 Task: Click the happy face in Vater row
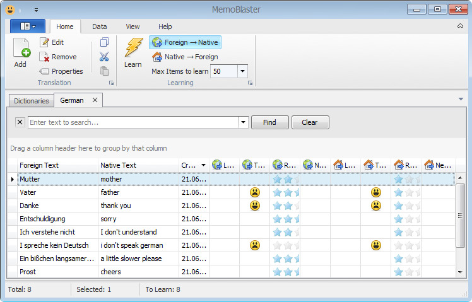[376, 192]
